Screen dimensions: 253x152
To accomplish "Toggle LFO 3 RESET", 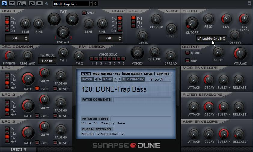I will [x=55, y=142].
